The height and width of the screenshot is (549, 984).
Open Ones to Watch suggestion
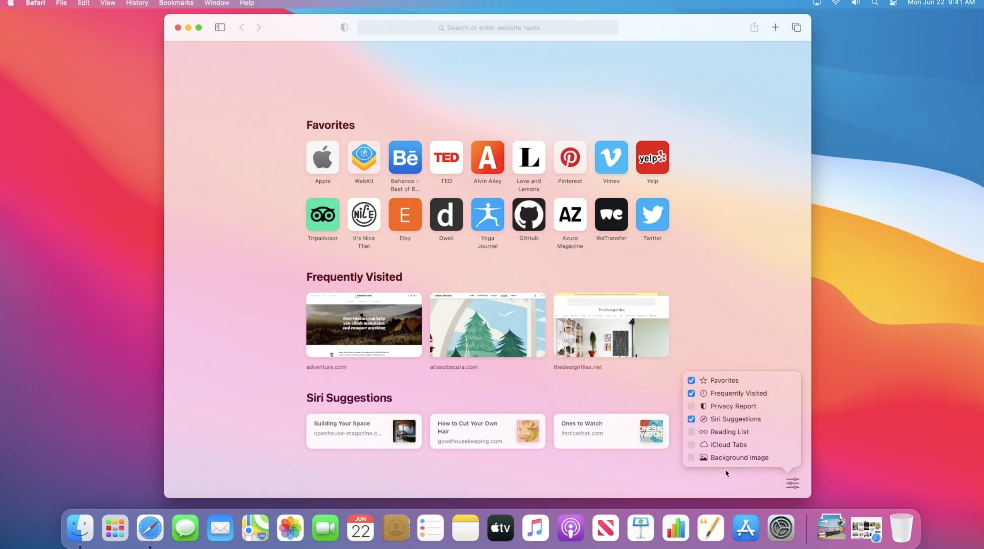tap(611, 431)
